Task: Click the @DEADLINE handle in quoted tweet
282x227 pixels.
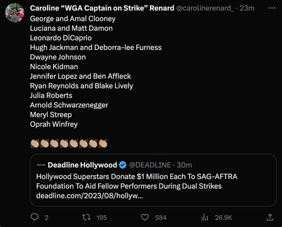Action: [150, 165]
